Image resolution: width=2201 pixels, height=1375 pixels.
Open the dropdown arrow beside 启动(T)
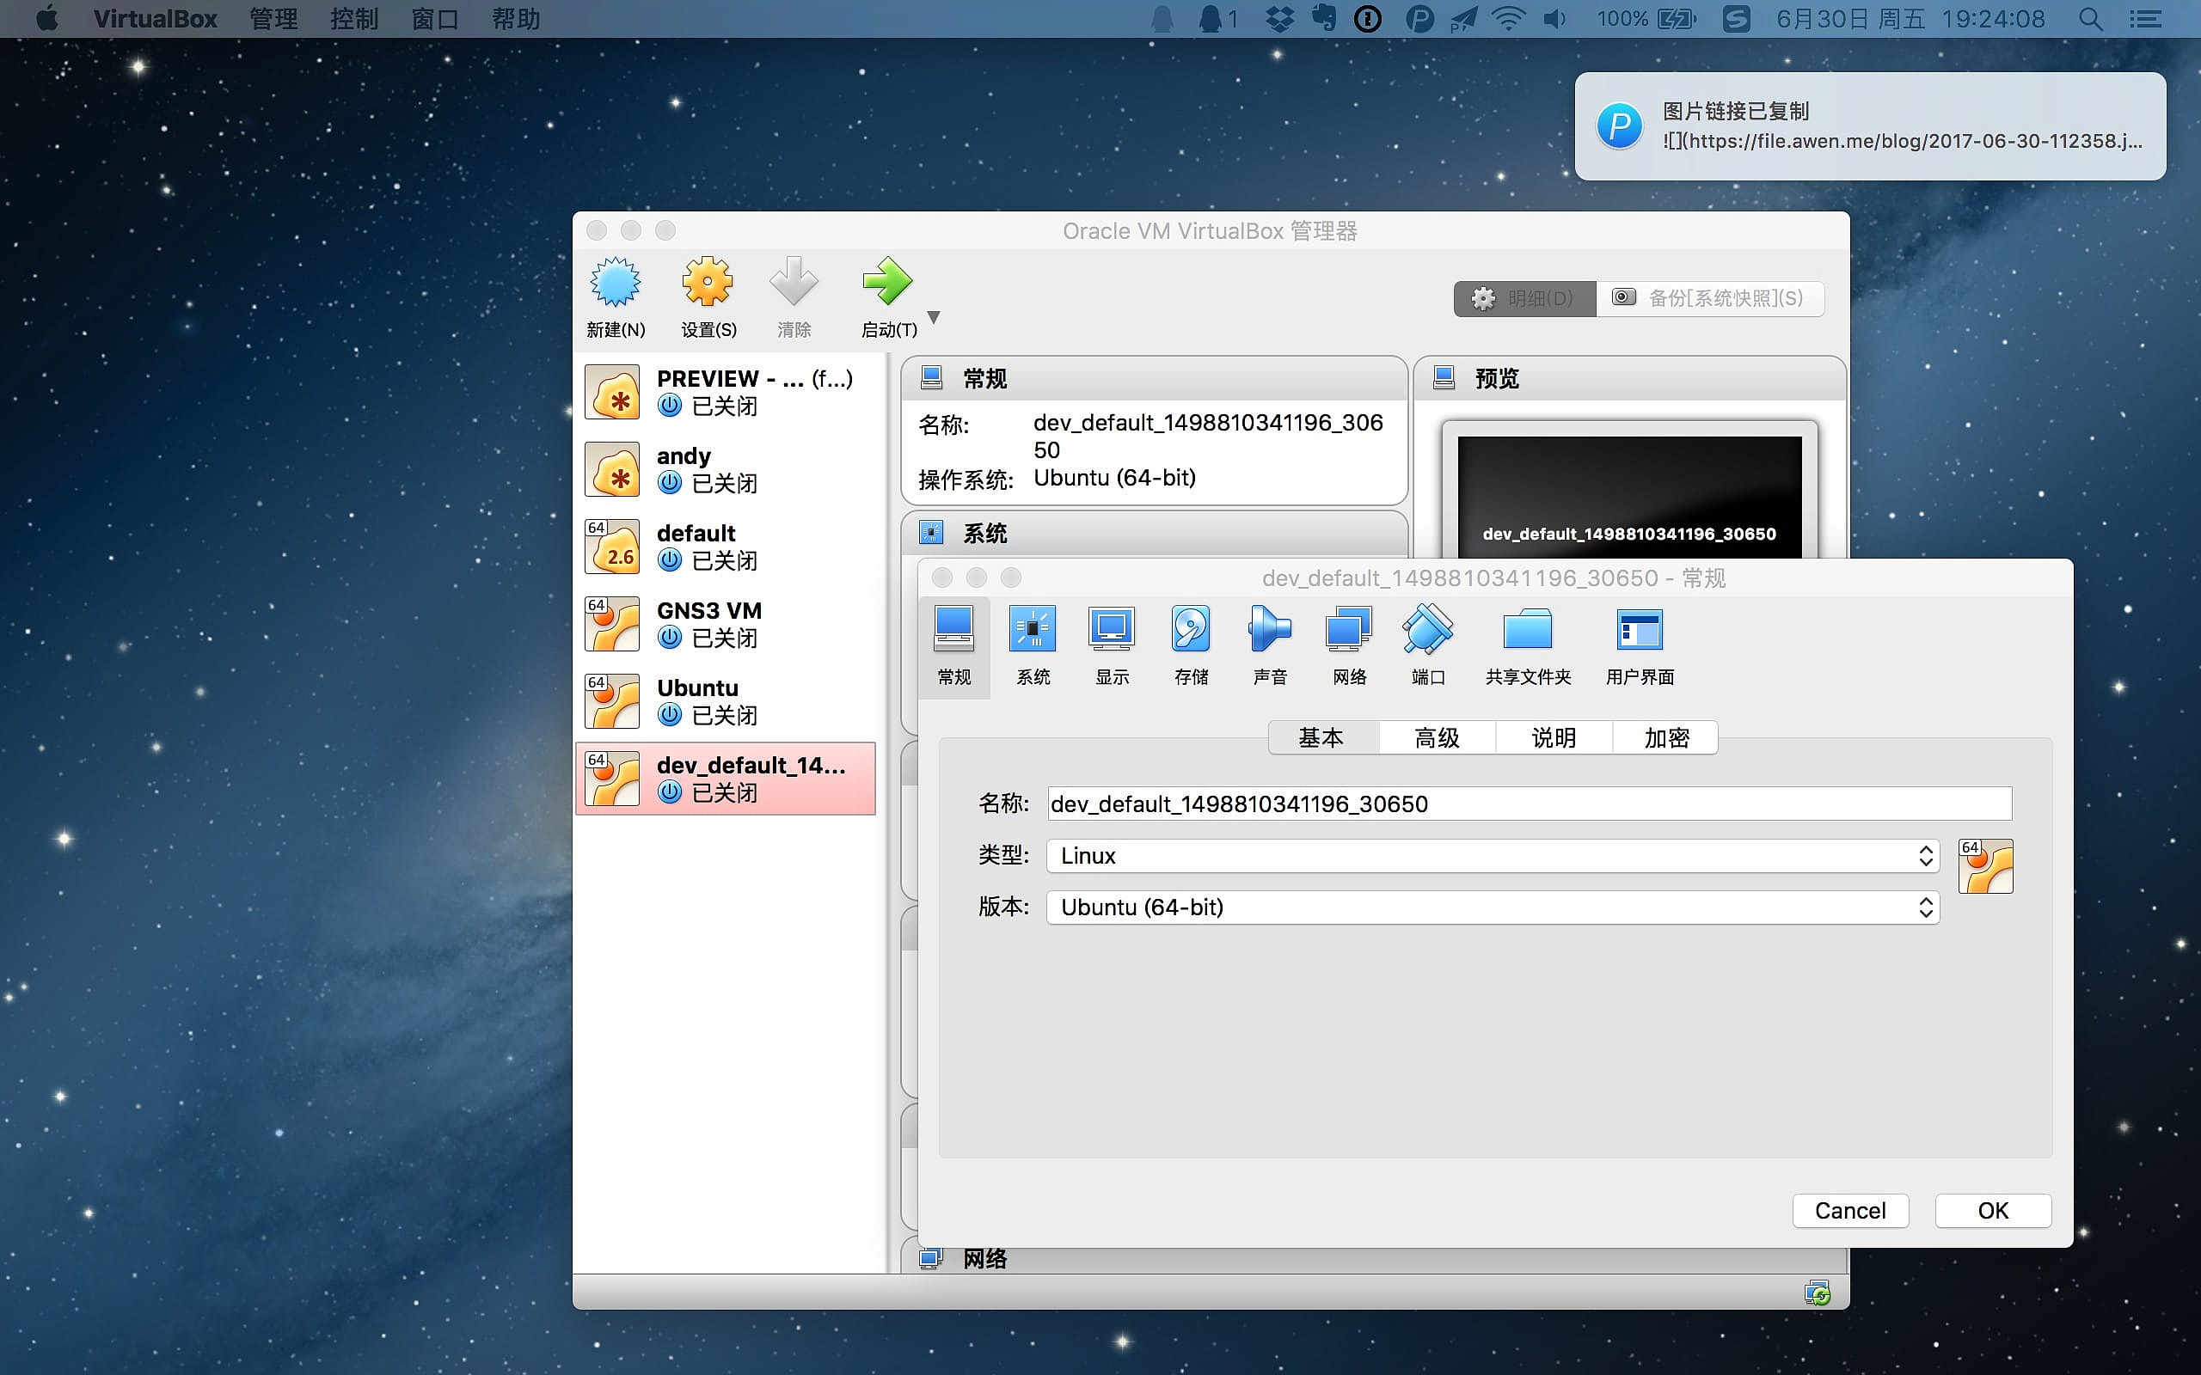[x=933, y=317]
